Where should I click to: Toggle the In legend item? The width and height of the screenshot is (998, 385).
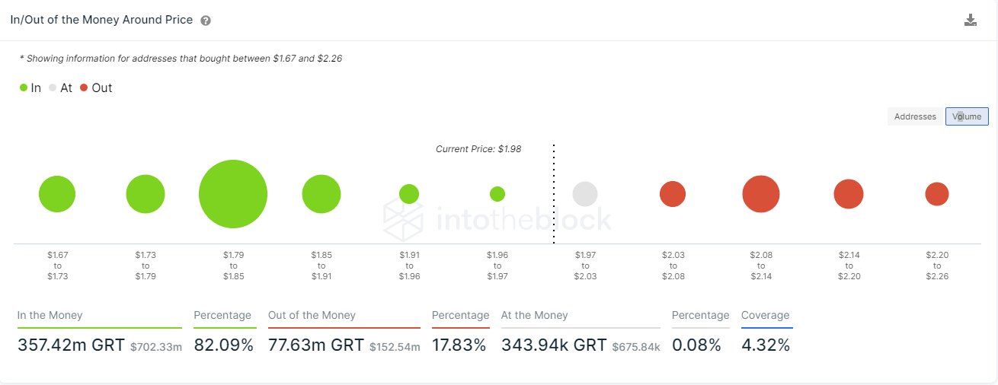tap(30, 87)
